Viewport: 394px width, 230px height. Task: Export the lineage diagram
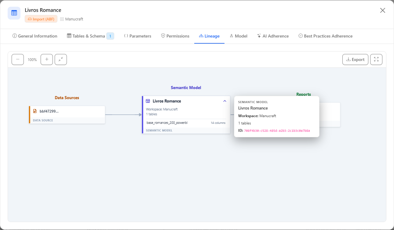[x=355, y=59]
